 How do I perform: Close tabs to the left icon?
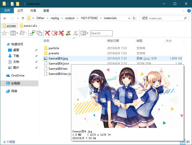coord(68,33)
